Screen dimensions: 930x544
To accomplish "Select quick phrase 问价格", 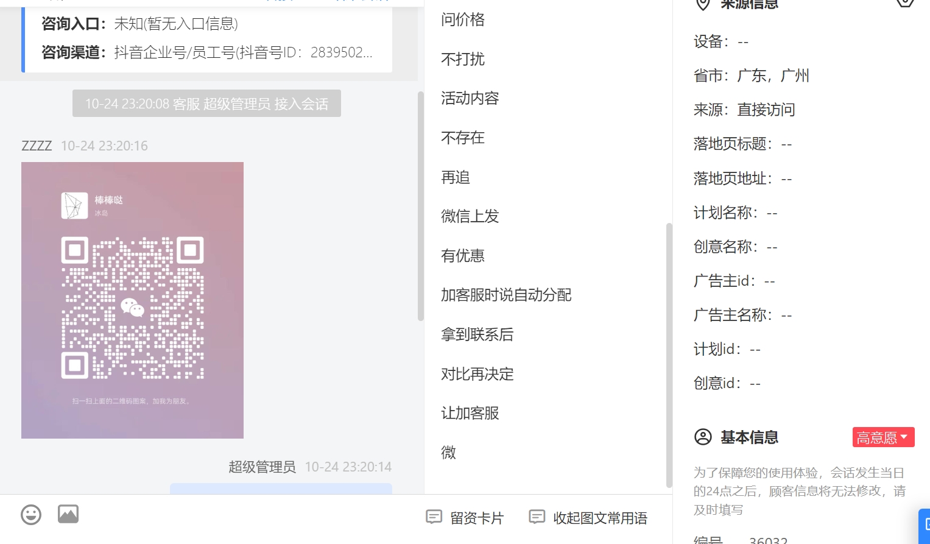I will tap(463, 19).
